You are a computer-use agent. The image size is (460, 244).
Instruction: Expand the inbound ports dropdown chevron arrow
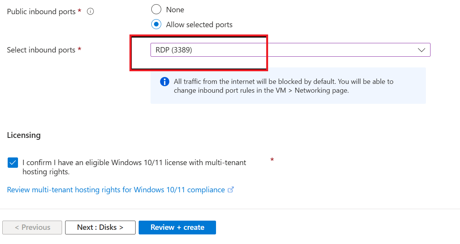tap(421, 50)
